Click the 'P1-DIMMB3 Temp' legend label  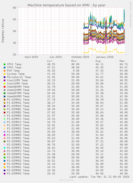(18, 116)
